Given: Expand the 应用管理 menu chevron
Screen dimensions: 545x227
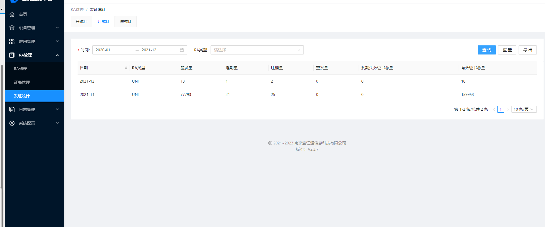Looking at the screenshot, I should click(57, 41).
